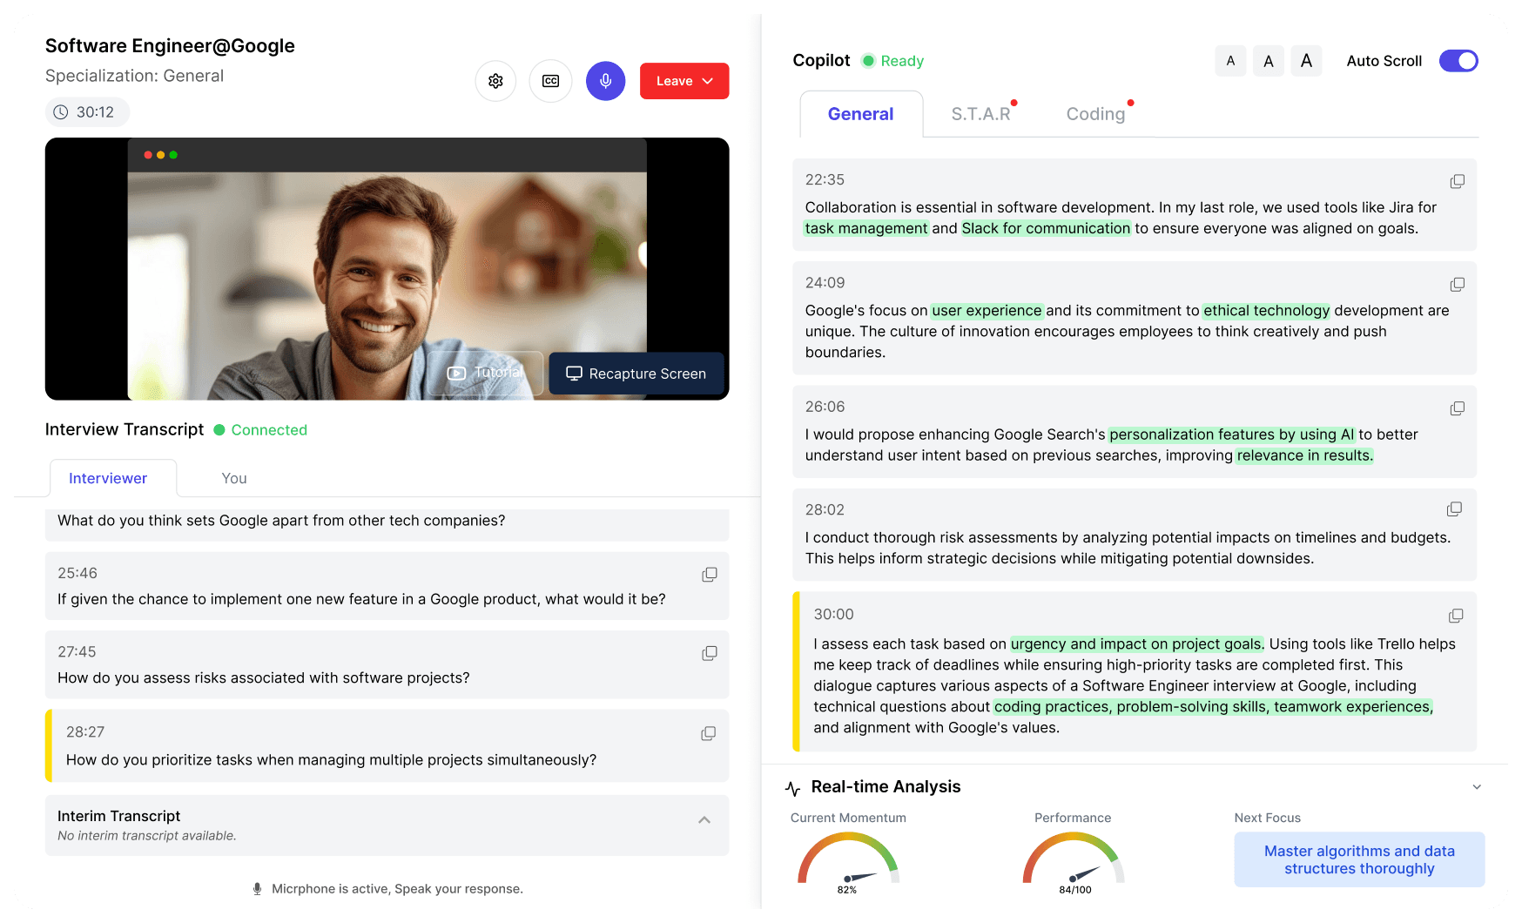
Task: Collapse the Real-time Analysis section
Action: click(x=1477, y=787)
